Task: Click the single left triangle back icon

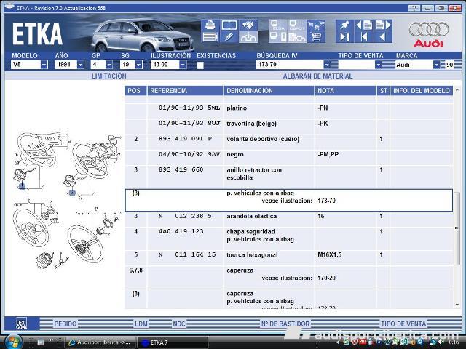Action: 383,37
